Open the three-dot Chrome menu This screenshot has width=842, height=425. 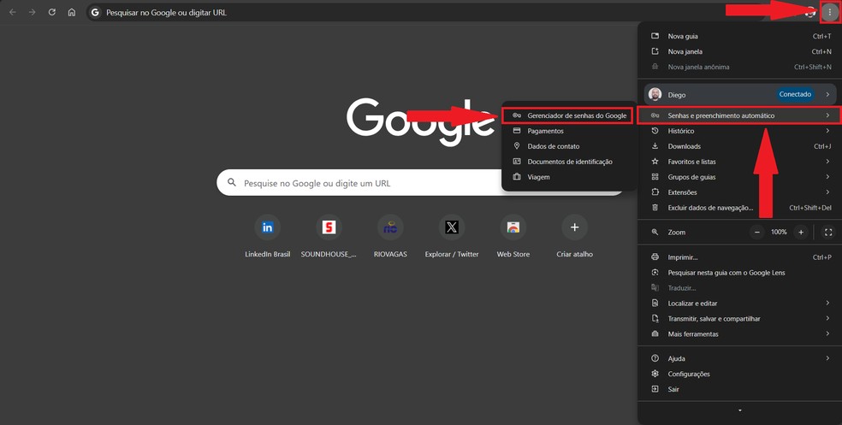[x=830, y=12]
